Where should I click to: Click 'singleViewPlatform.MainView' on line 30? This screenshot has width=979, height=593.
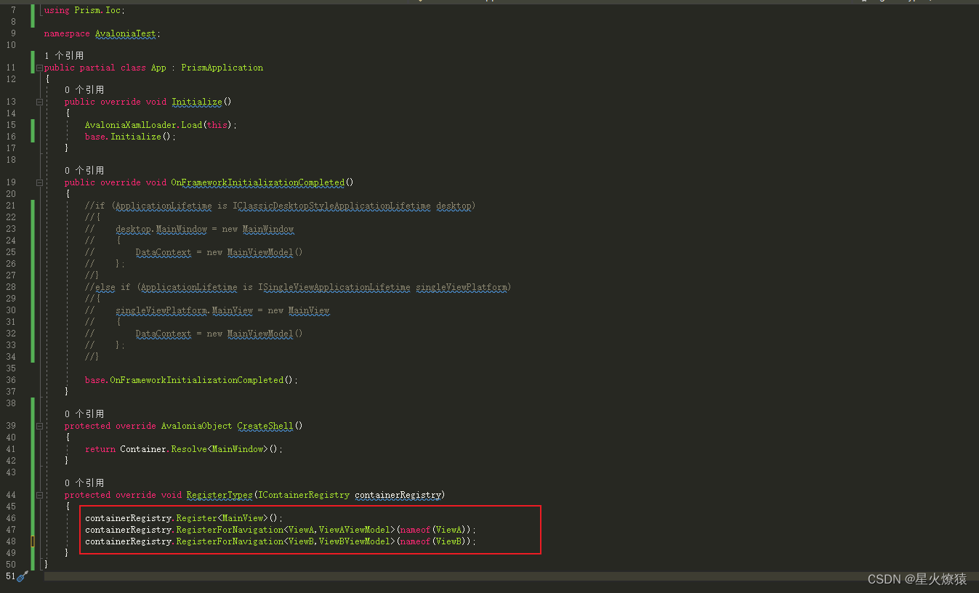coord(184,310)
